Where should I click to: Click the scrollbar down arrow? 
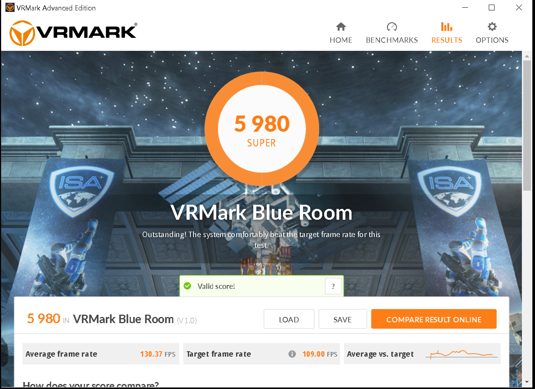click(527, 382)
